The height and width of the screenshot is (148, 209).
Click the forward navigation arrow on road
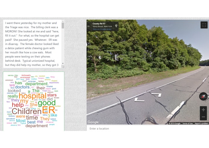click(156, 95)
